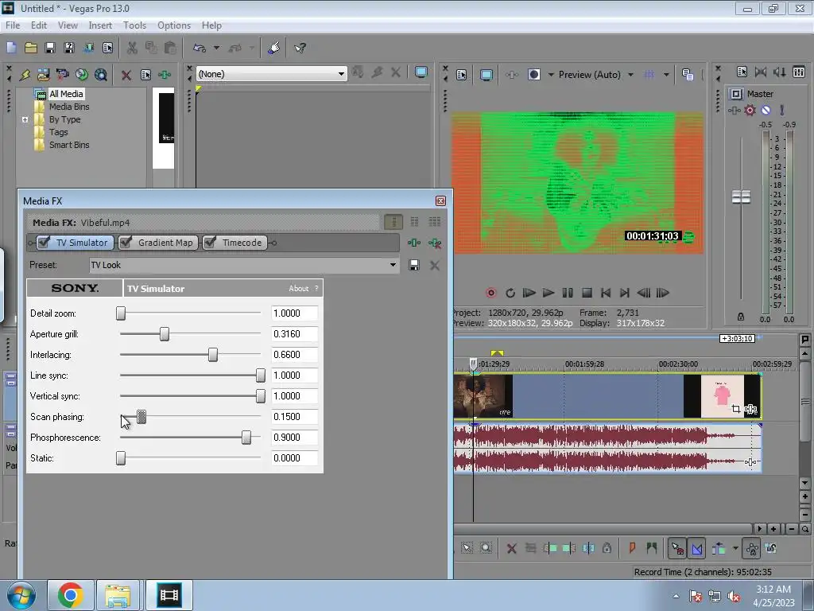The image size is (814, 611).
Task: Select the Tags folder
Action: (58, 132)
